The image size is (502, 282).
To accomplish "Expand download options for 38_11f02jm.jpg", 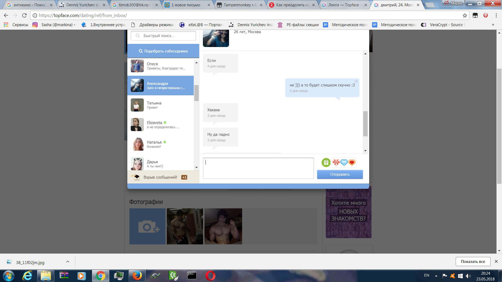I will tap(68, 262).
